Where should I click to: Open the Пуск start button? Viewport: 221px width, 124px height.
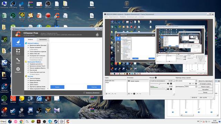[x=3, y=122]
